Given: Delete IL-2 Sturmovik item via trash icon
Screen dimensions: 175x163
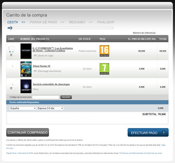Looking at the screenshot, I should point(11,55).
